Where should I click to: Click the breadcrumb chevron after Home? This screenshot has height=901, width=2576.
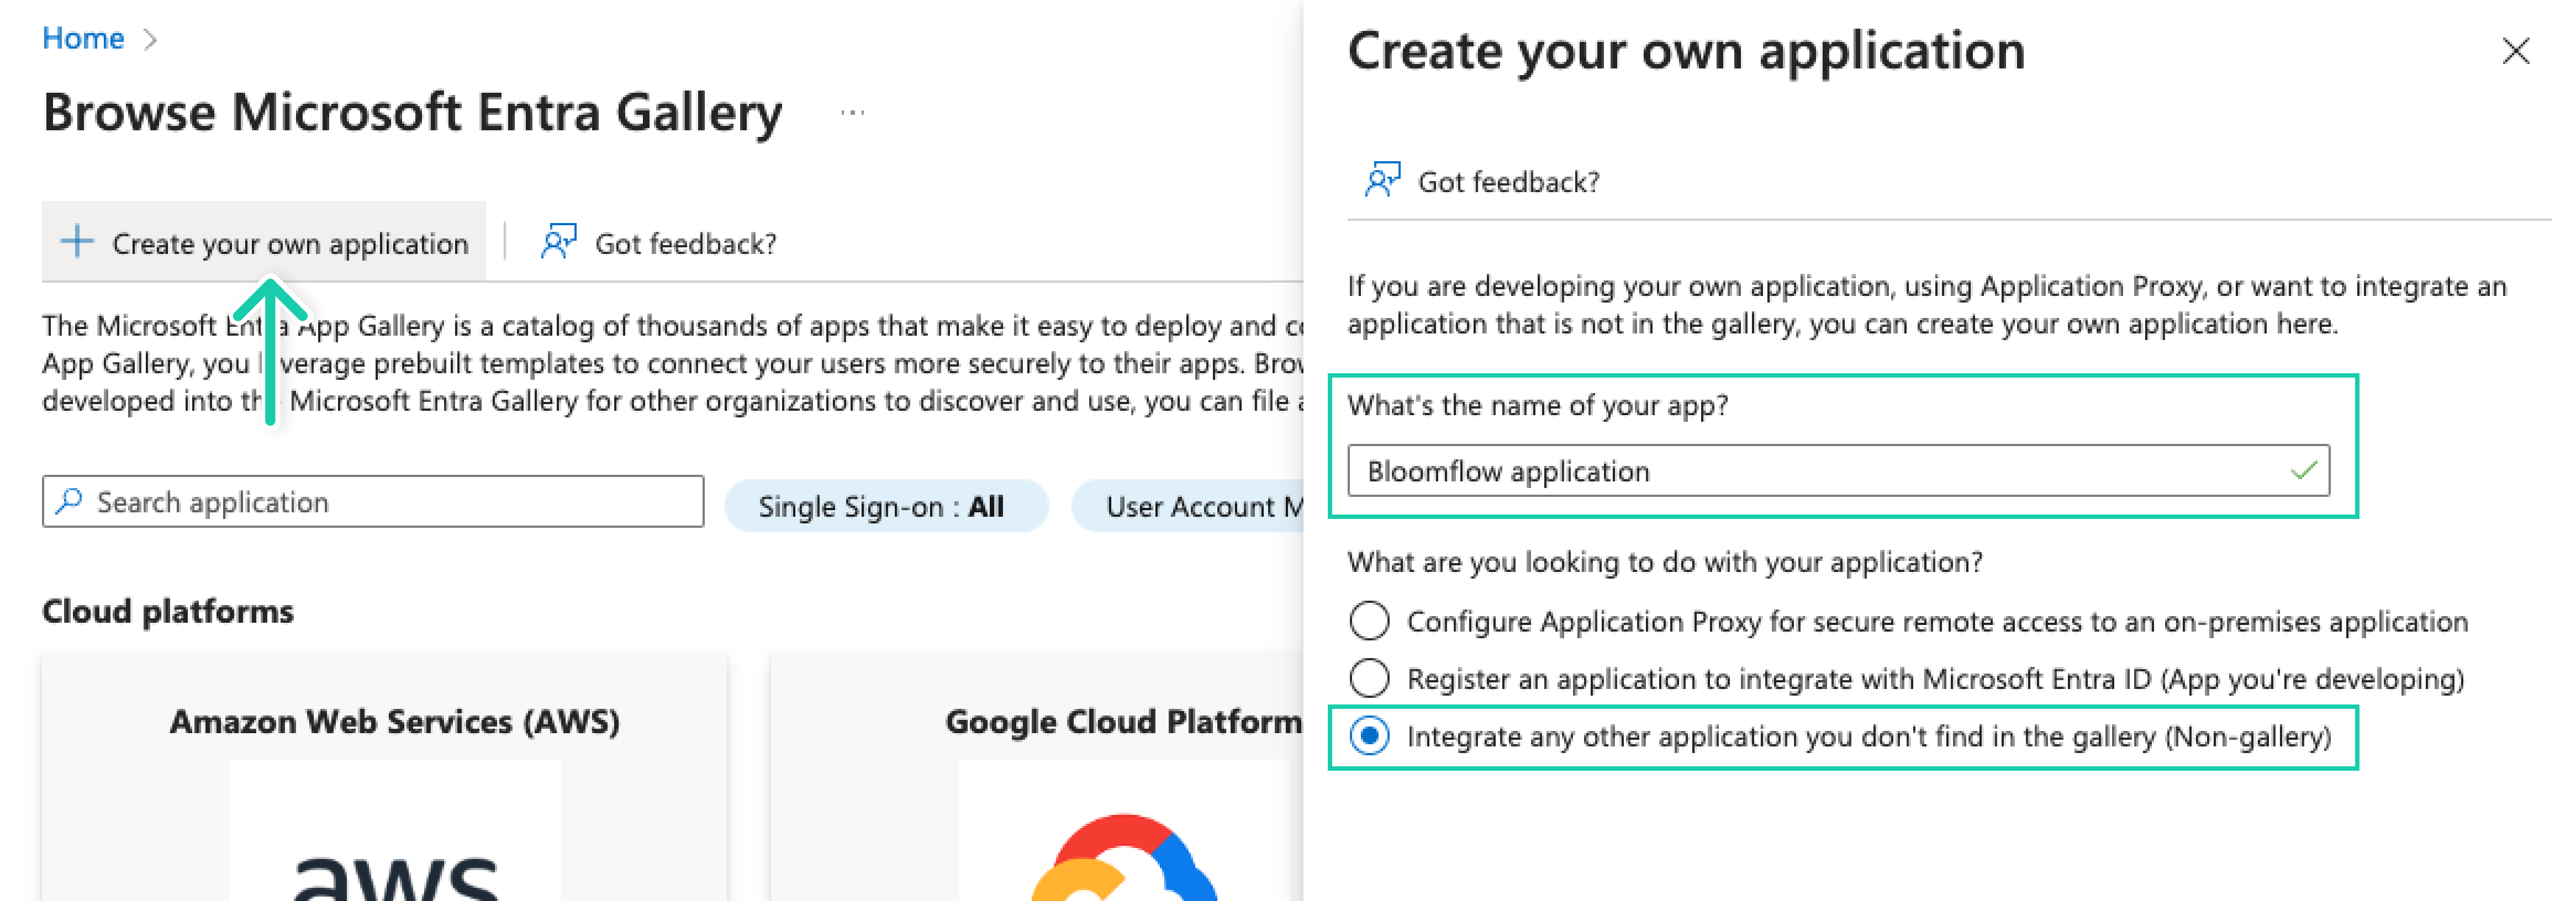[x=150, y=39]
